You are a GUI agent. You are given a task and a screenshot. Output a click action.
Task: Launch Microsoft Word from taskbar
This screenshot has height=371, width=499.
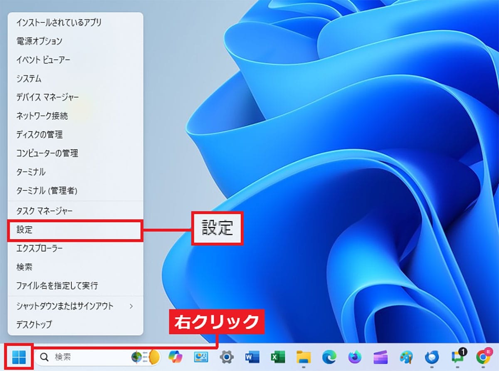pos(252,357)
